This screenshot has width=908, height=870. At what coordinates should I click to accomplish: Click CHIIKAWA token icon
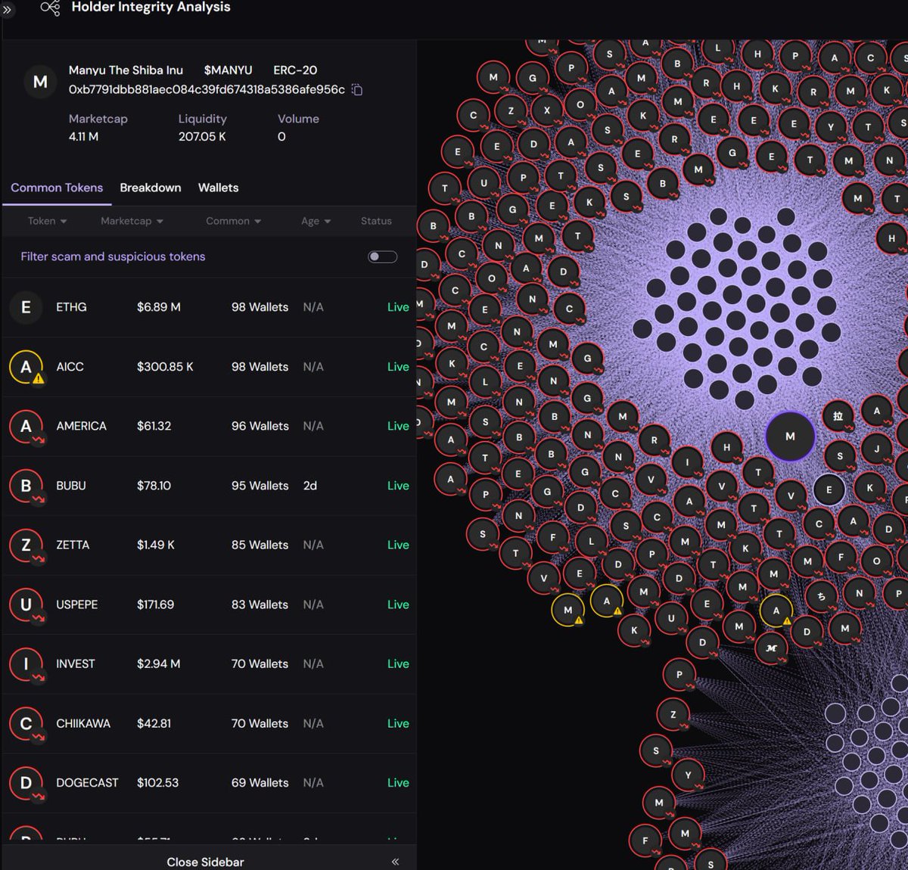click(x=26, y=723)
